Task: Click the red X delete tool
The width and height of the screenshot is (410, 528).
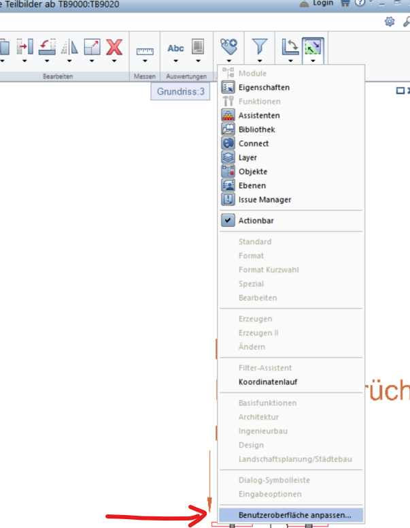Action: [x=114, y=46]
